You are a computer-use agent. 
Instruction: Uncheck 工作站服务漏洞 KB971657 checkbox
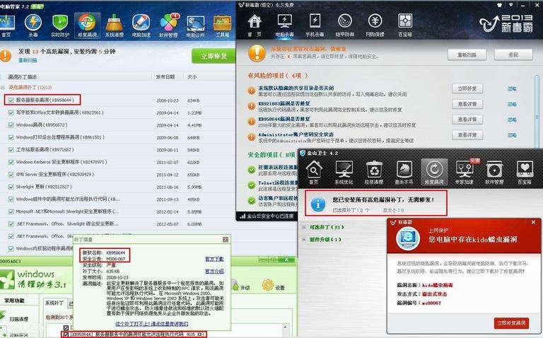11,150
